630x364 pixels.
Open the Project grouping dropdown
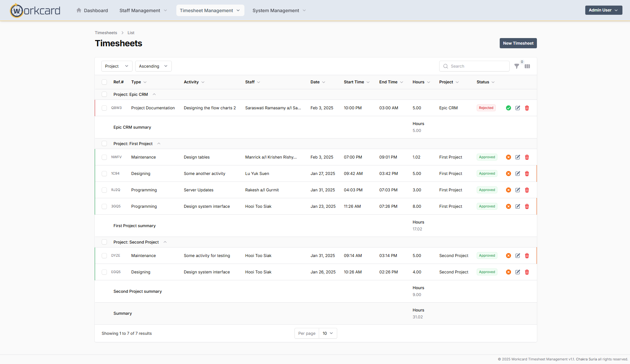point(116,66)
